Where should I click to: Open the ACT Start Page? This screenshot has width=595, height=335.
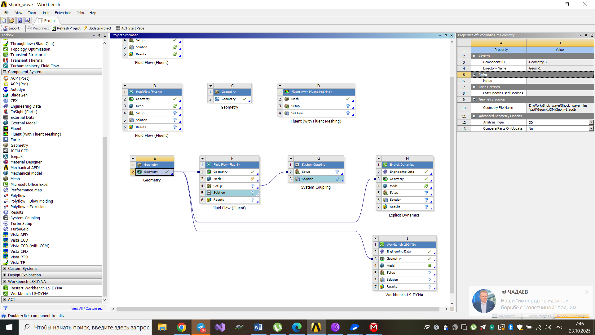tap(130, 28)
